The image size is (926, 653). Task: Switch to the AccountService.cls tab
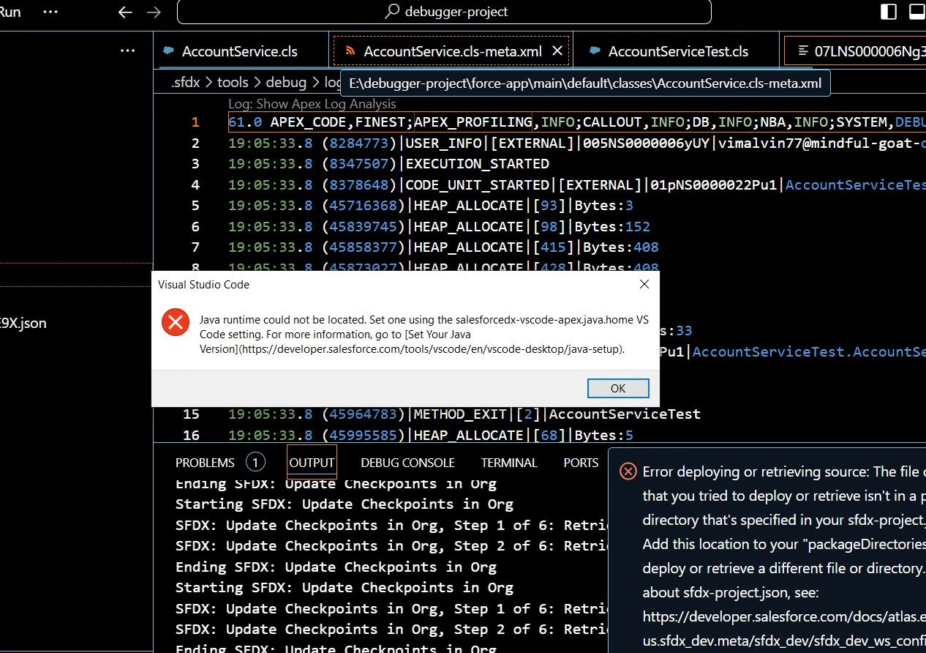[x=240, y=51]
